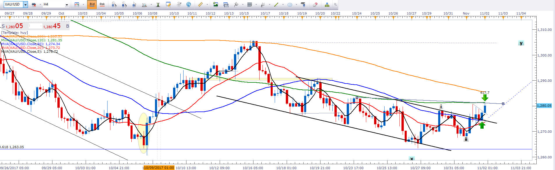This screenshot has height=170, width=555.
Task: Click the zoom in magnifier icon
Action: coord(114,4)
